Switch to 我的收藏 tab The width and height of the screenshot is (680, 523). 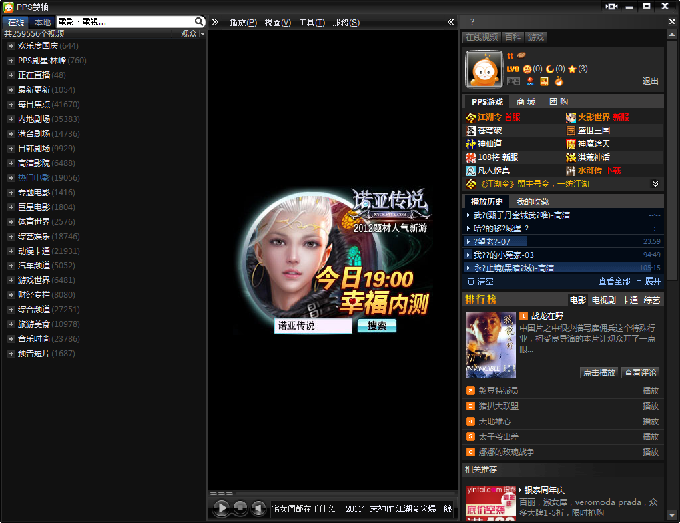[533, 202]
